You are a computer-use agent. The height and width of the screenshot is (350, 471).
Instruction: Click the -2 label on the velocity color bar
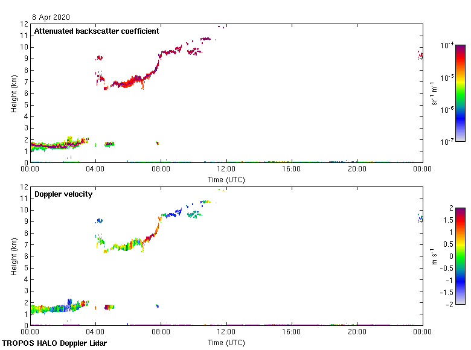pos(450,304)
